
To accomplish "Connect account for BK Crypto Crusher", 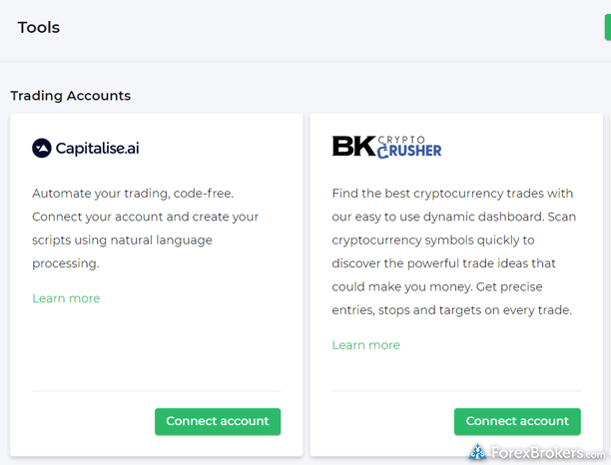I will [x=517, y=421].
